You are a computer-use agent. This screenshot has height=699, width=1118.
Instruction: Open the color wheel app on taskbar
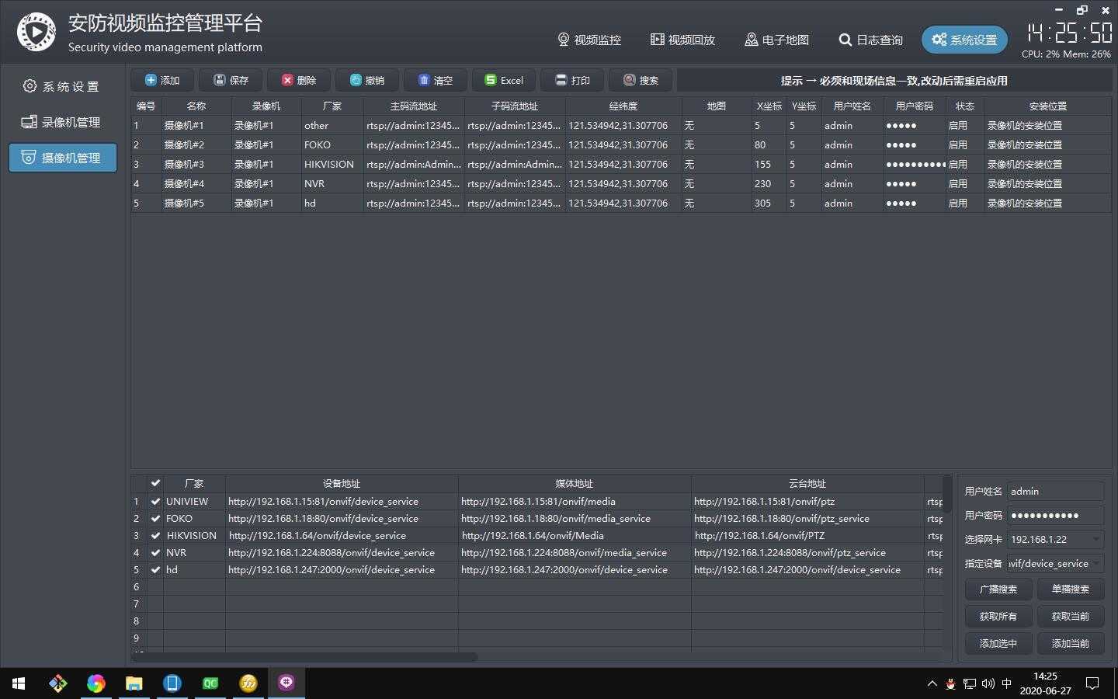96,683
